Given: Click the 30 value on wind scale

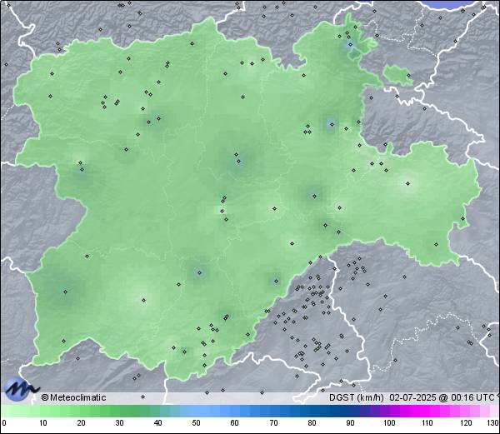Looking at the screenshot, I should pos(119,423).
